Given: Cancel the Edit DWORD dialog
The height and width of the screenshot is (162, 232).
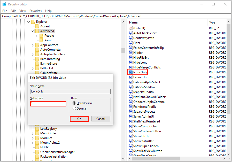Looking at the screenshot, I should 101,119.
